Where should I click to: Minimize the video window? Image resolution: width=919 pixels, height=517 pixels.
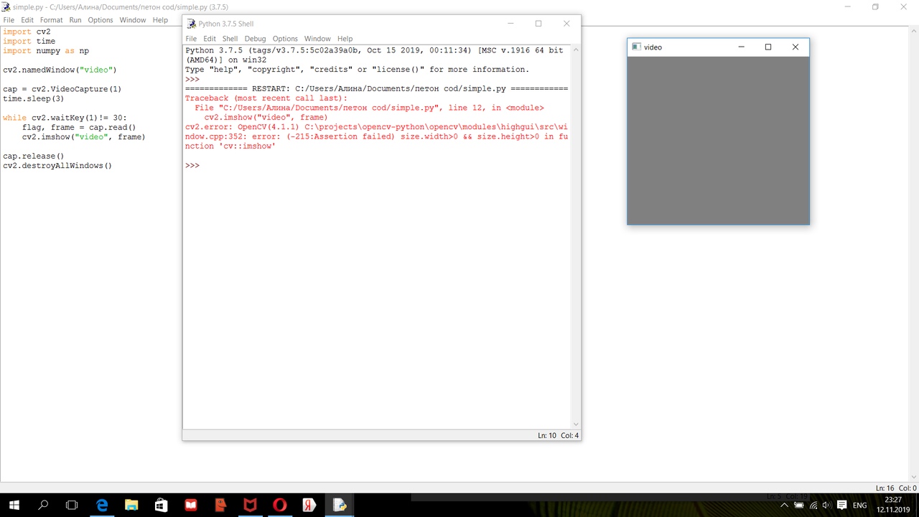[x=742, y=47]
